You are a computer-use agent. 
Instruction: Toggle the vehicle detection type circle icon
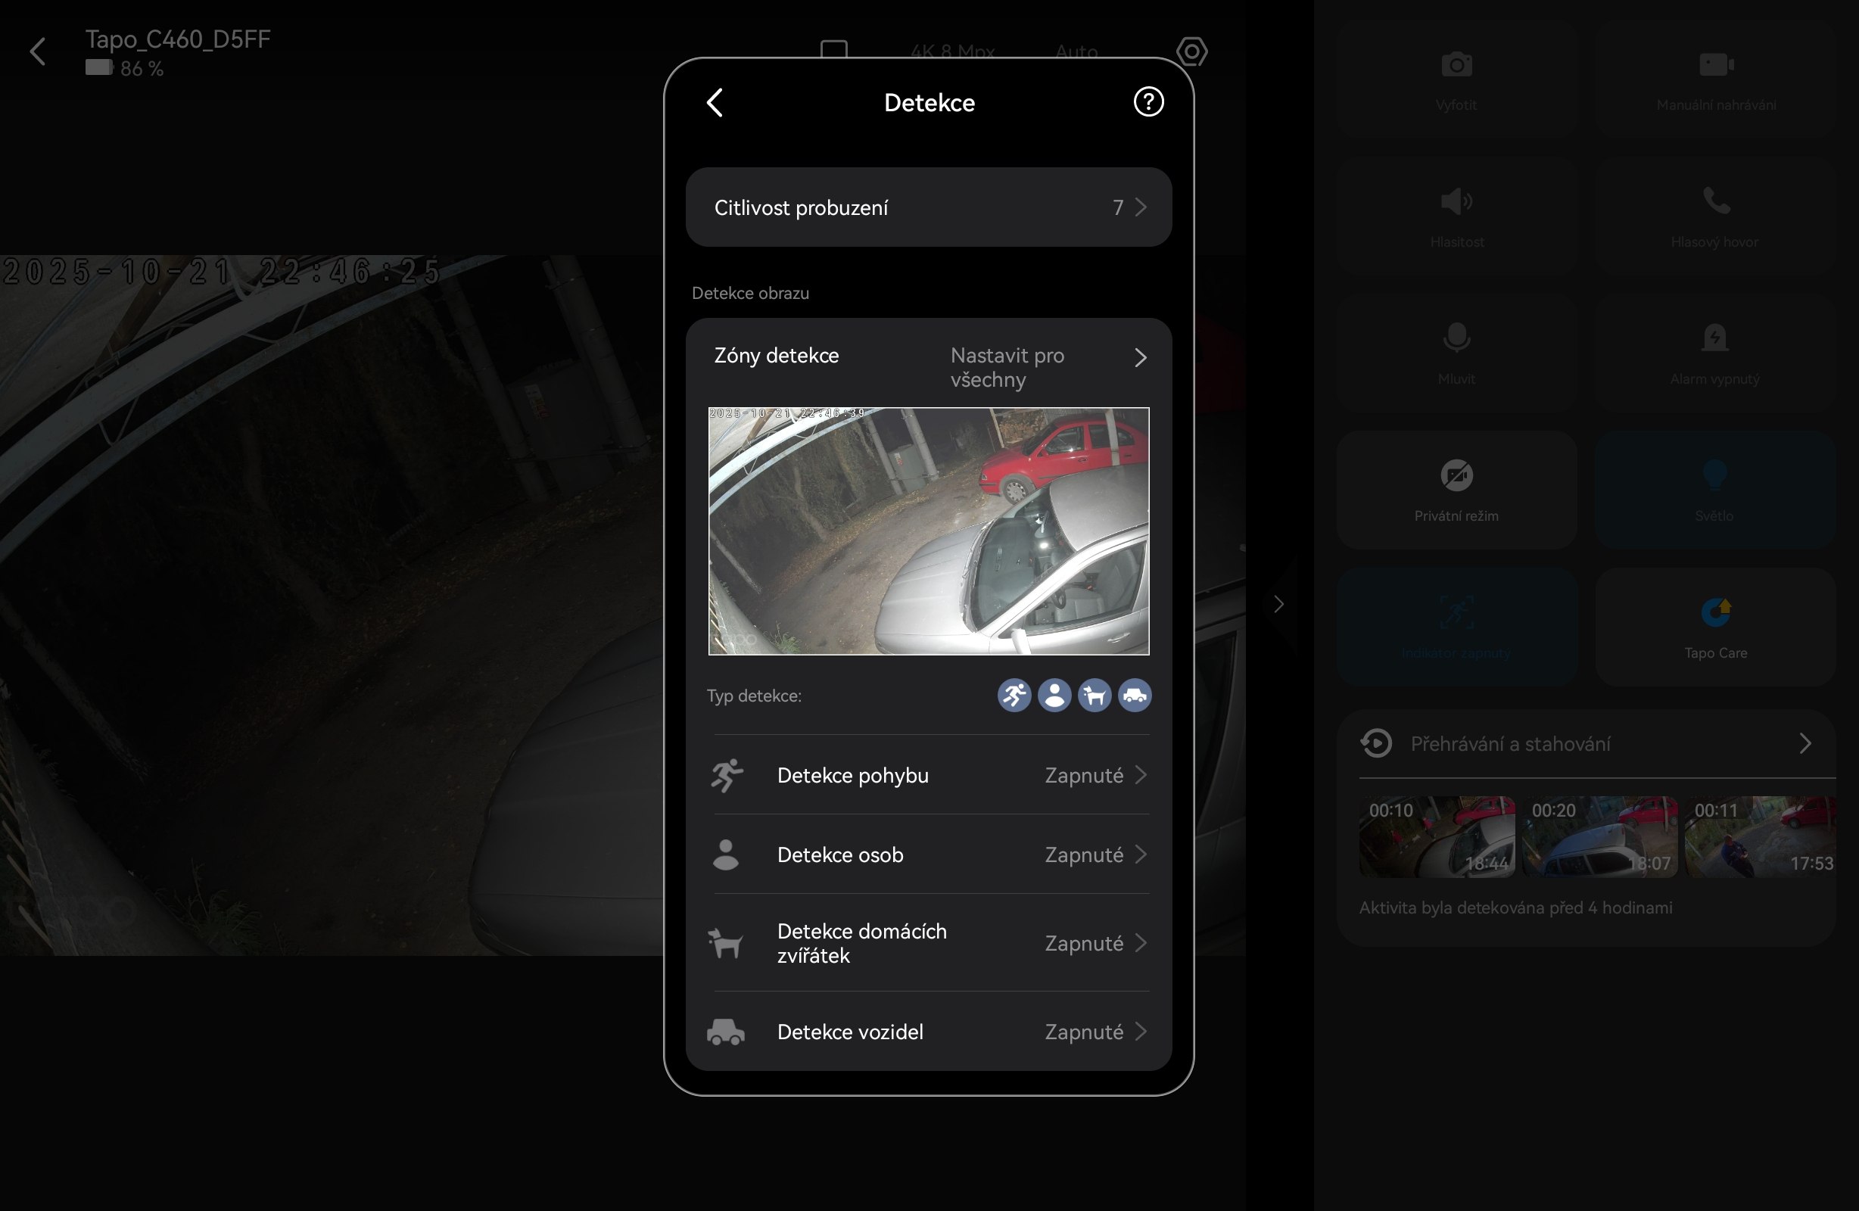tap(1134, 696)
